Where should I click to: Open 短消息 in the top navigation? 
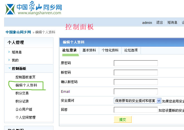(x=172, y=22)
